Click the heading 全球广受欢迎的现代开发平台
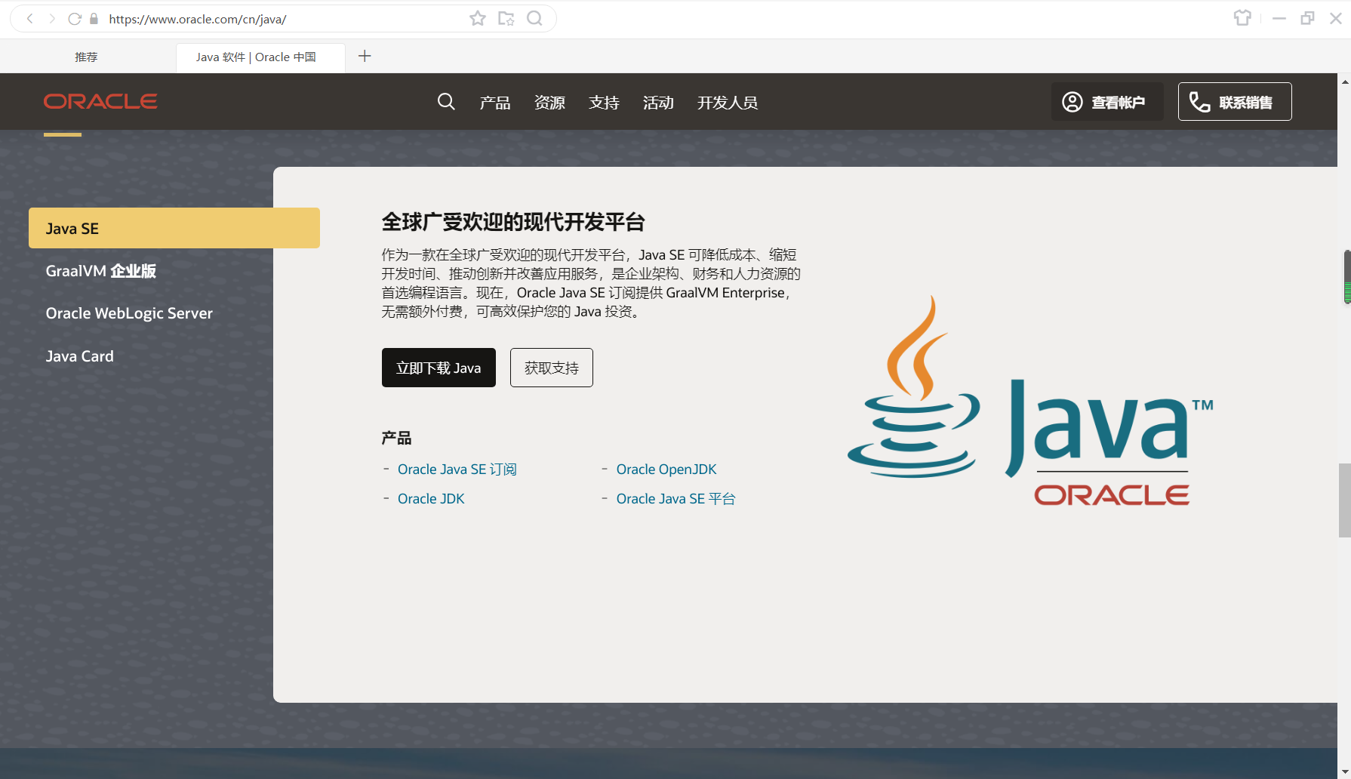The image size is (1351, 779). click(x=513, y=222)
